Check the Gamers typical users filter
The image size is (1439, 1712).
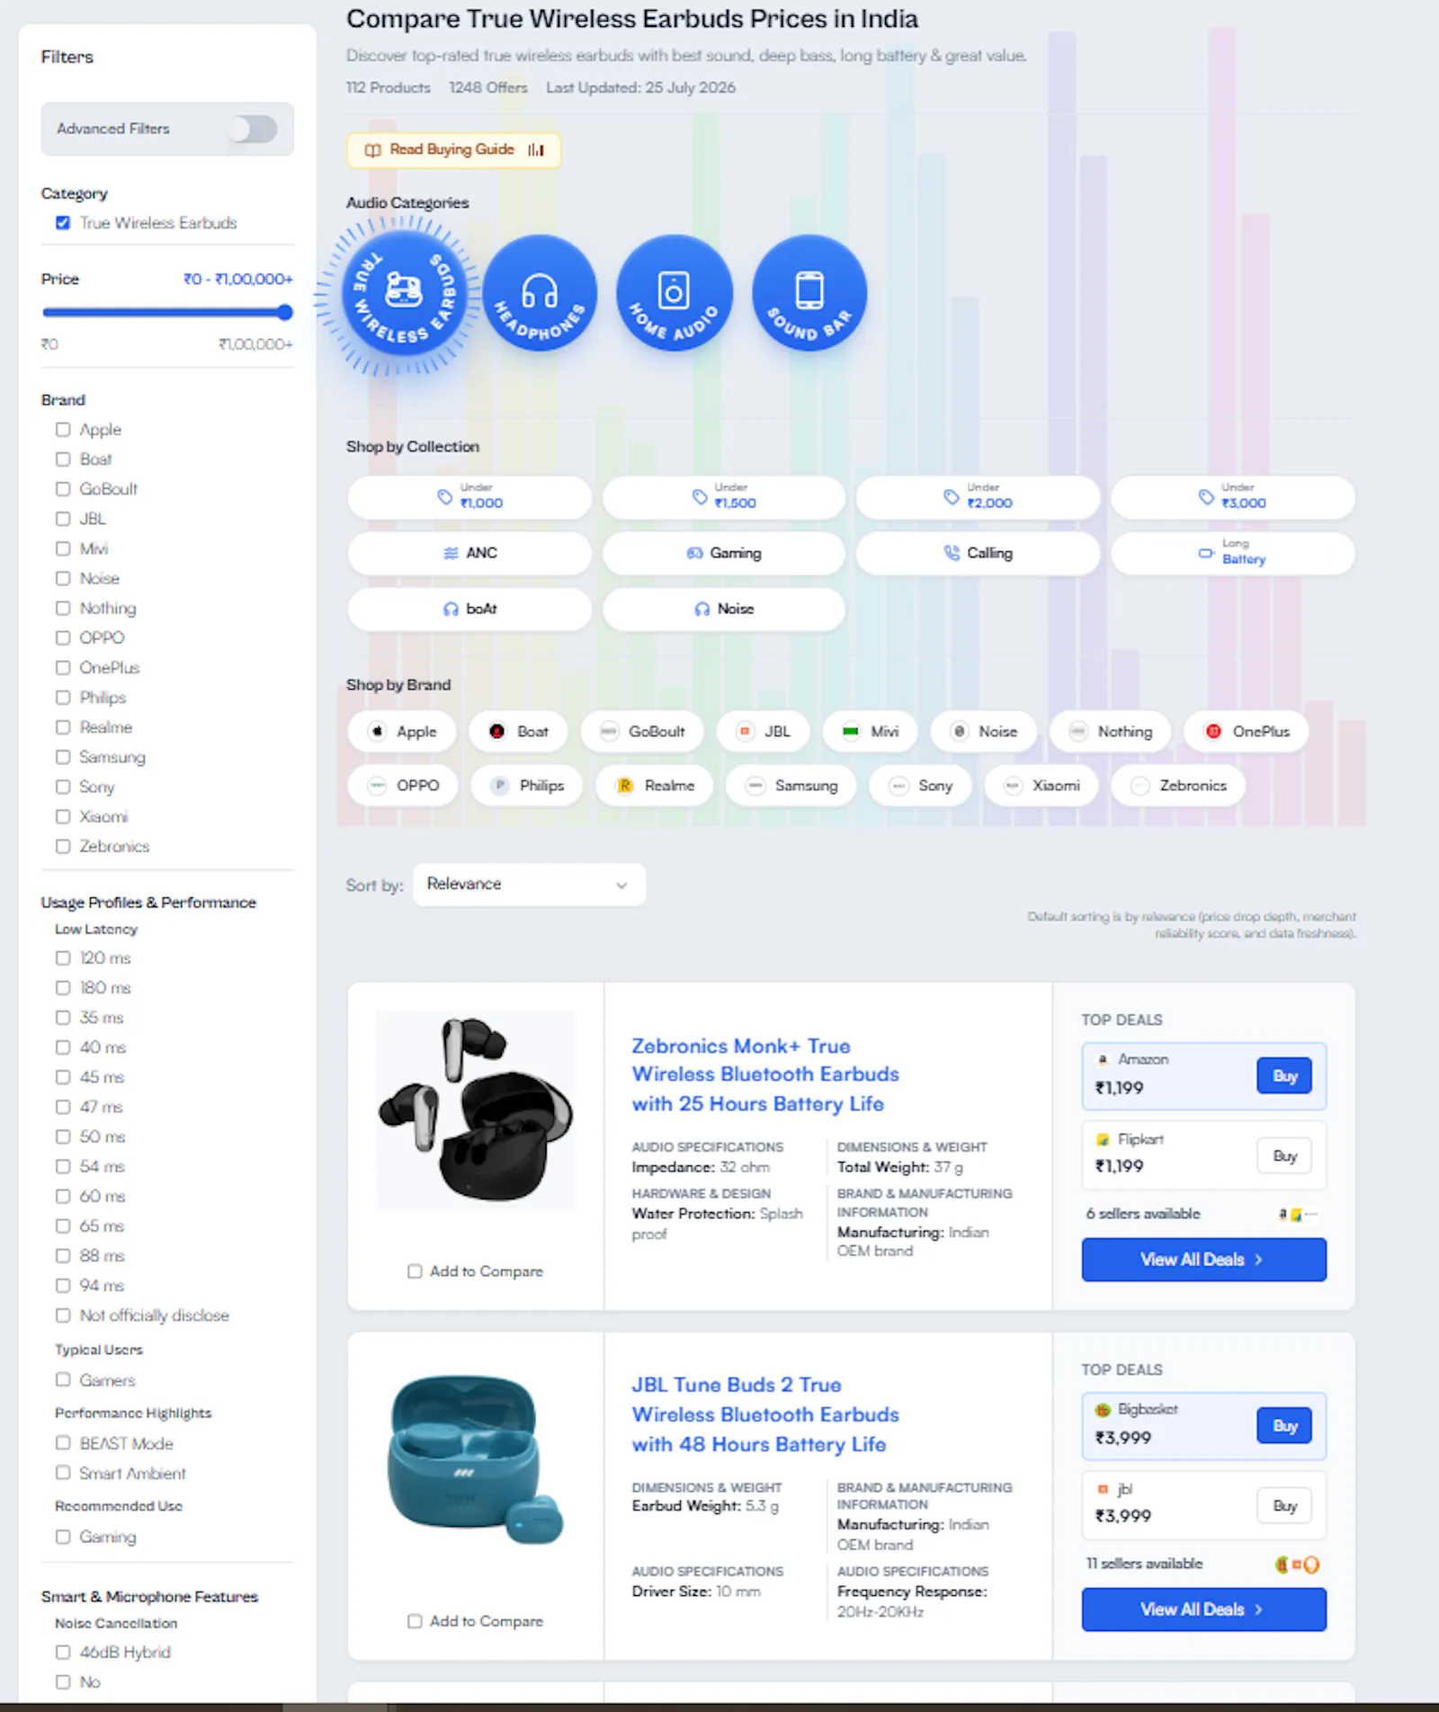[x=63, y=1379]
